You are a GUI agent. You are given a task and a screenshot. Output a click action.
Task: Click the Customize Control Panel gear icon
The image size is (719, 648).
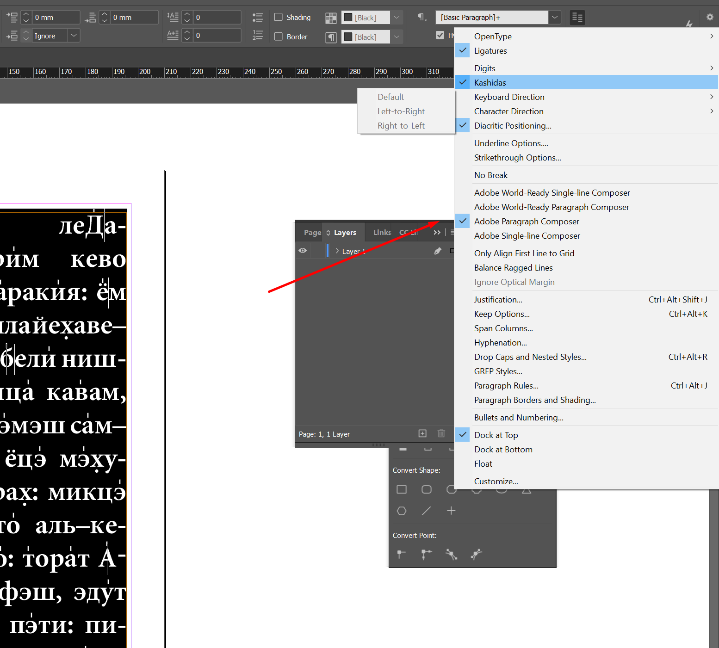point(710,17)
